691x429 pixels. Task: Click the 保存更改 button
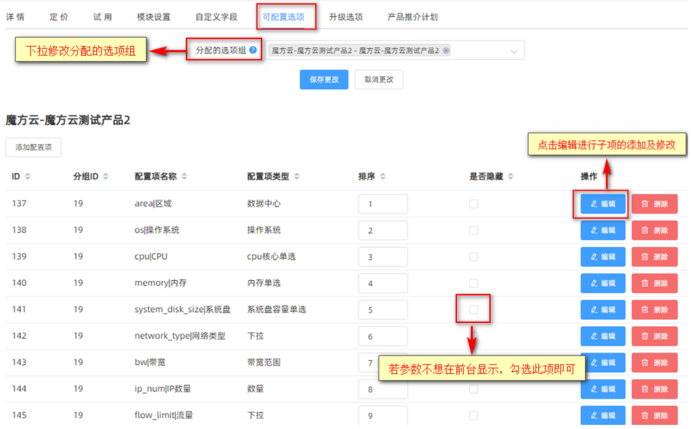[324, 79]
